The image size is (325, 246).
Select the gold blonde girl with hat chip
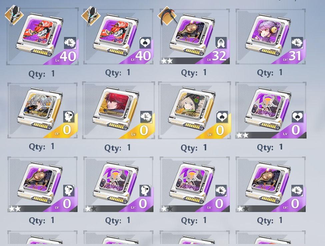point(194,110)
